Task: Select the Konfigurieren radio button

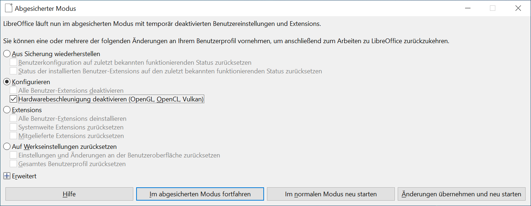Action: [7, 82]
